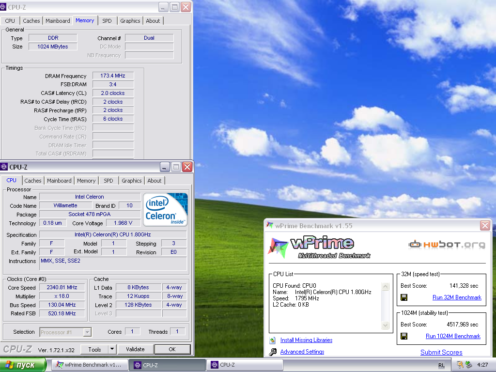Click the Core Speed value 2340.81 MHz
Viewport: 496px width, 372px height.
click(x=62, y=287)
